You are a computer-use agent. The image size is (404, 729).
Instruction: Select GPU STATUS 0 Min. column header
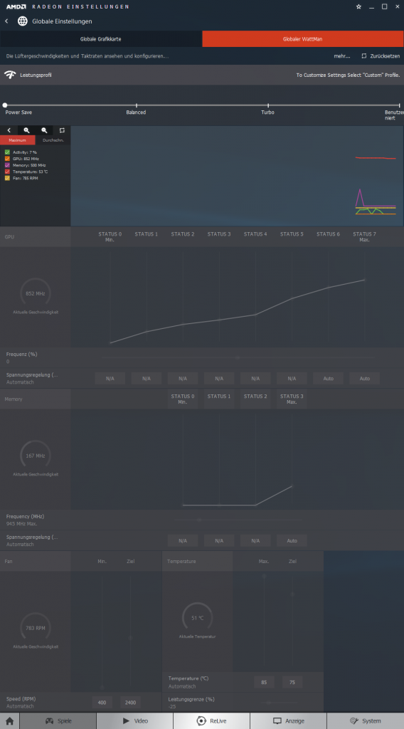(x=110, y=236)
